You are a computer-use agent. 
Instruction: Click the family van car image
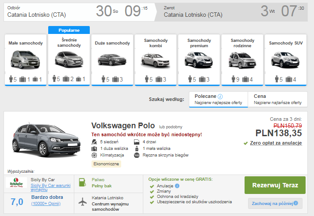pos(242,60)
